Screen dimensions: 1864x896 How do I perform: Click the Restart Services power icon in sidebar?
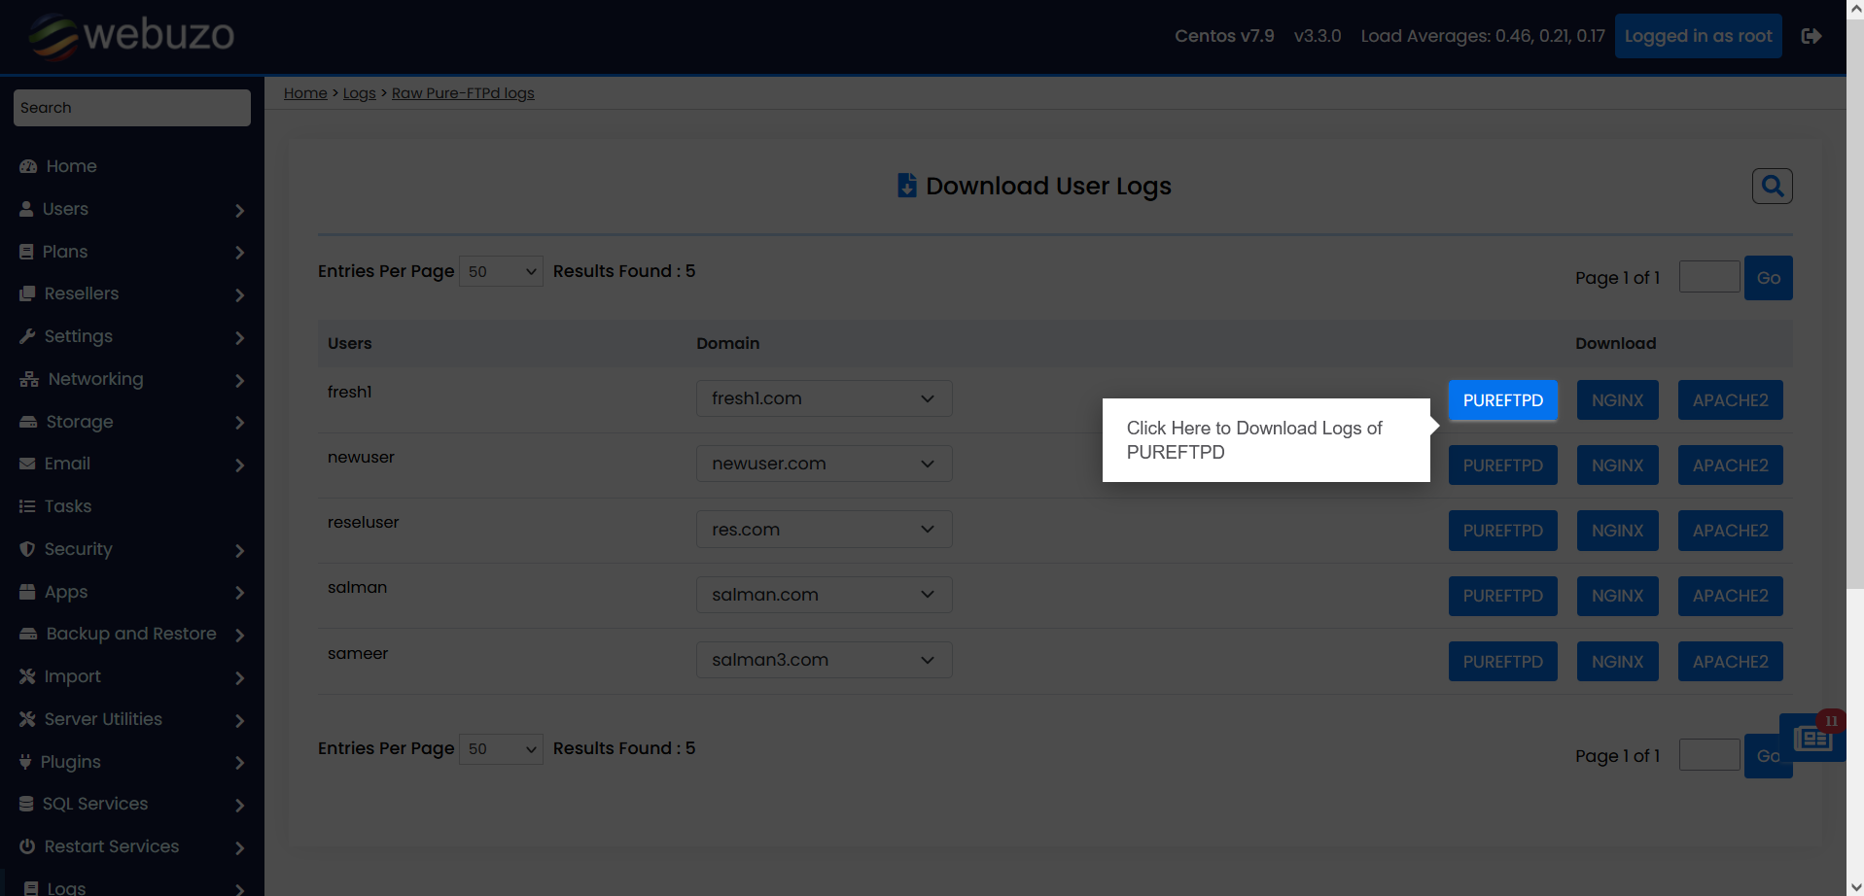tap(27, 846)
